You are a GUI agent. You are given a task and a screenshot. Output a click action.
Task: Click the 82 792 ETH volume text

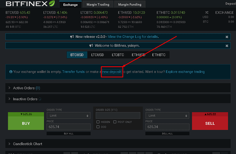coord(126,27)
